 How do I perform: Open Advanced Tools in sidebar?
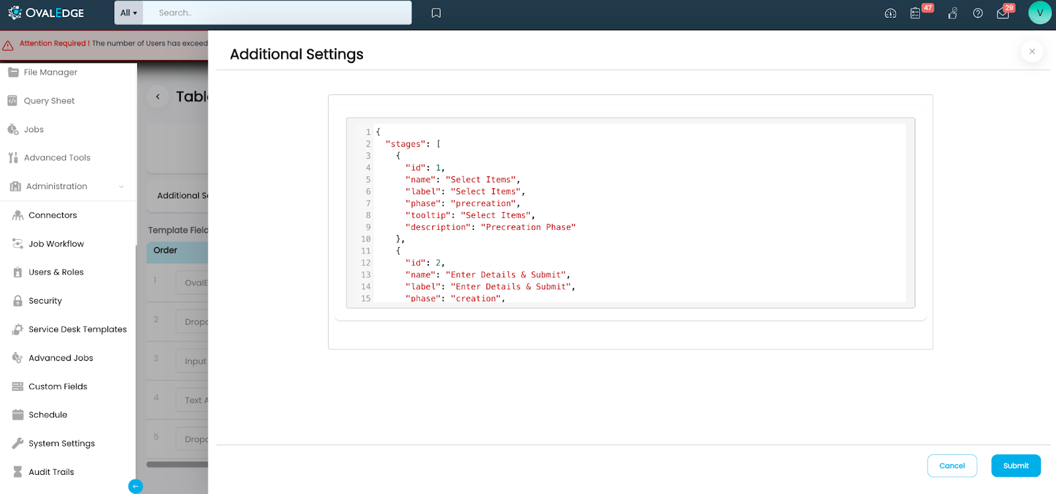[57, 158]
